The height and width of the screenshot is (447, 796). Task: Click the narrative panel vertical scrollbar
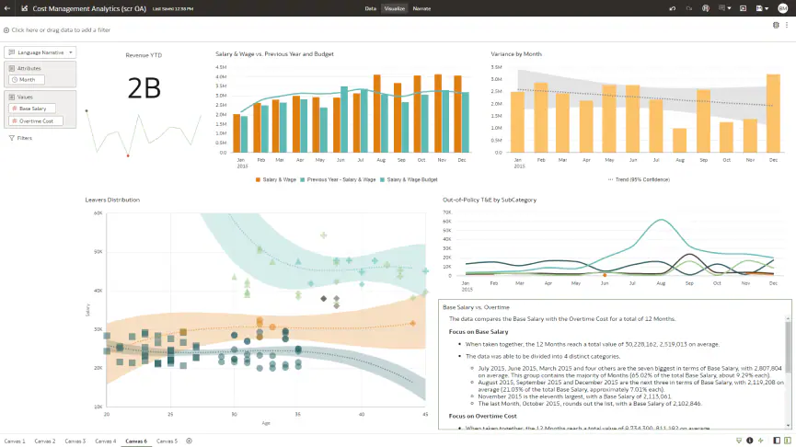787,368
